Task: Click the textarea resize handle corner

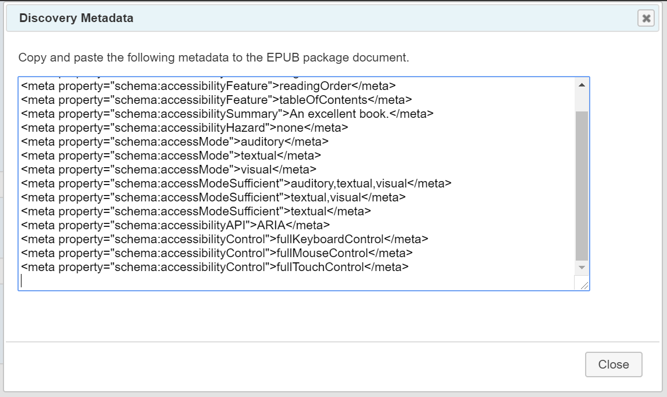Action: tap(584, 286)
